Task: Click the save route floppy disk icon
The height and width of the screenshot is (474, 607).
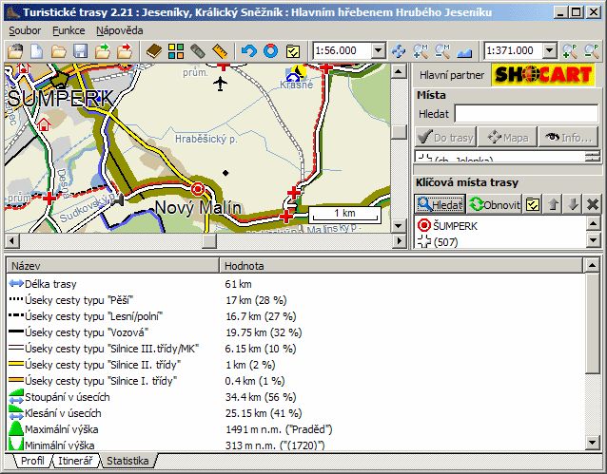Action: (x=80, y=50)
